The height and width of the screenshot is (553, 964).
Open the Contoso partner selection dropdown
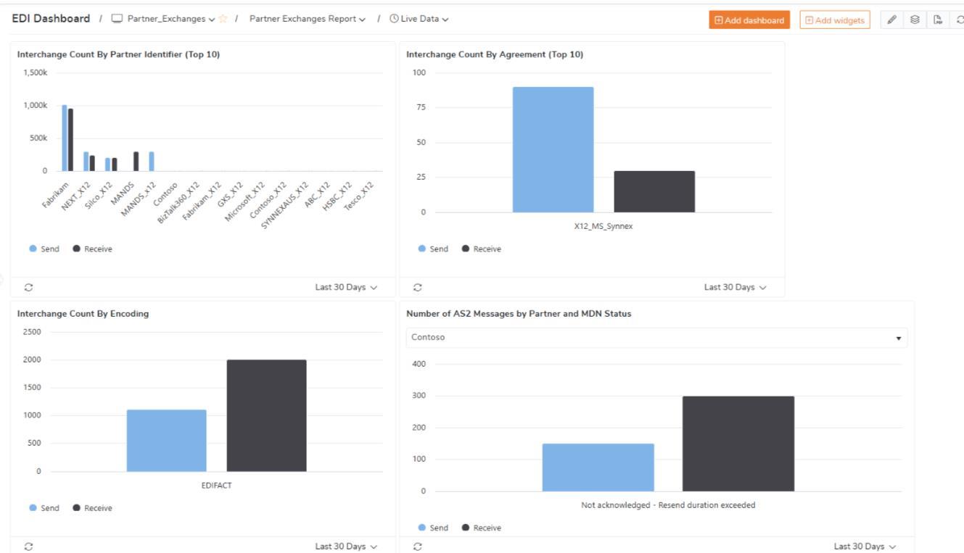[x=899, y=337]
